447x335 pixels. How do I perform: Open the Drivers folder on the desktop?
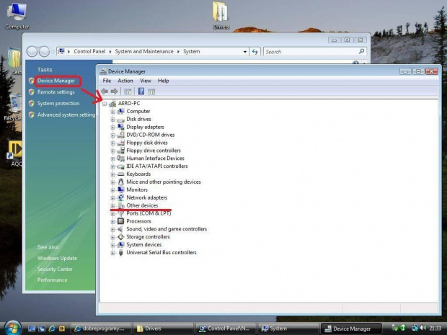(221, 15)
